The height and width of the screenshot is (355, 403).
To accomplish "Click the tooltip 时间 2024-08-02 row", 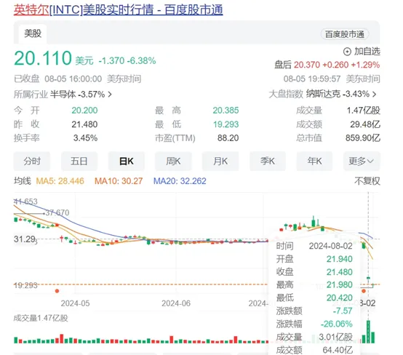I will point(314,246).
